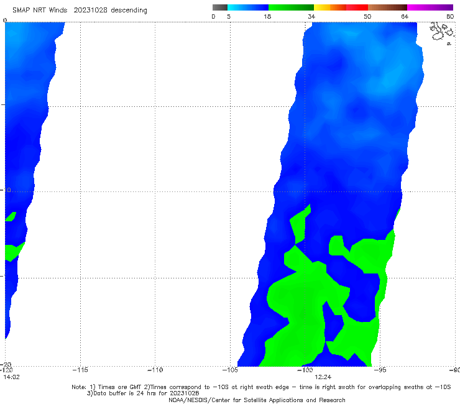
Task: Click the latitude label '-10' on left axis
Action: point(6,190)
